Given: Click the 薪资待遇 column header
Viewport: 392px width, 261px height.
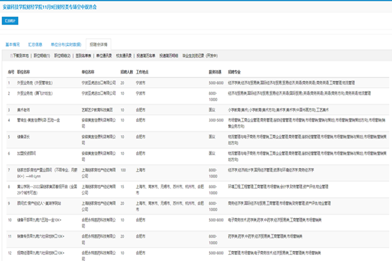Looking at the screenshot, I should 216,72.
